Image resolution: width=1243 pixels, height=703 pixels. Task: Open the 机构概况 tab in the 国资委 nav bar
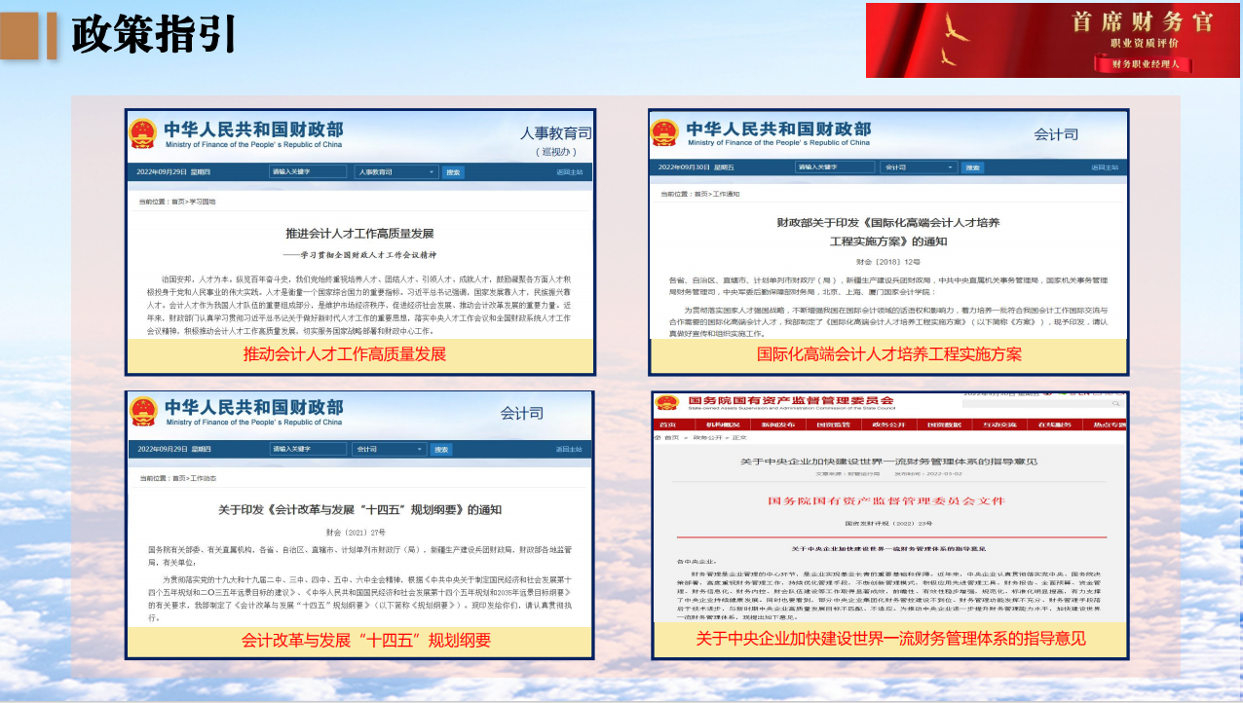click(723, 425)
